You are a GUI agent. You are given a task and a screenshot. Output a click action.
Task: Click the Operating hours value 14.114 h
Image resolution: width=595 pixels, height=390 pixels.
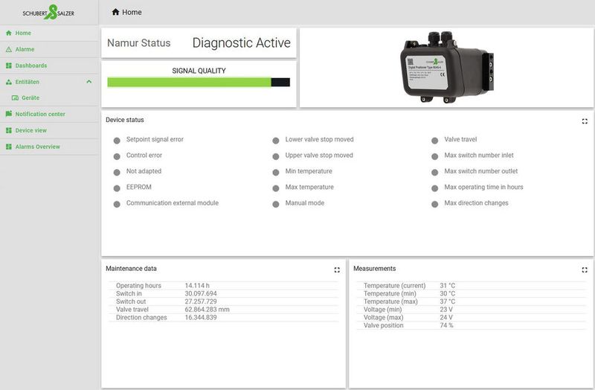pos(197,286)
